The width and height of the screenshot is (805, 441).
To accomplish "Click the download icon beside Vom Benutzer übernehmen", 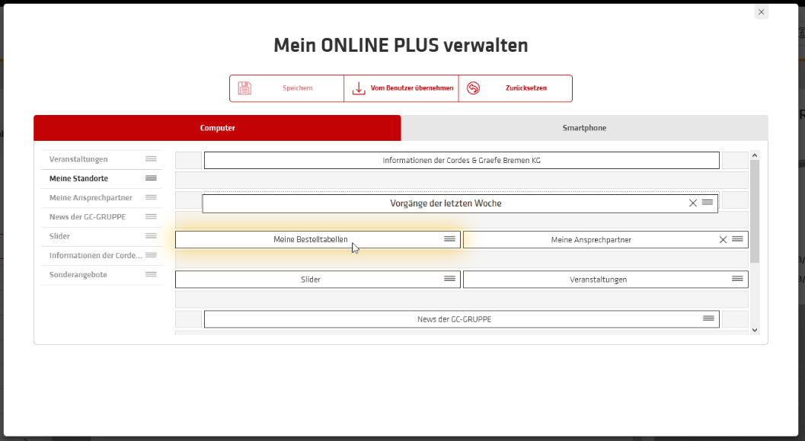I will [359, 88].
